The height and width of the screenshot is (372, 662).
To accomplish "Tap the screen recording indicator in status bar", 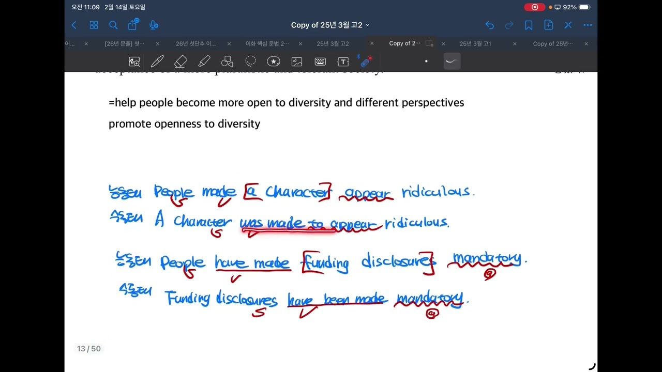I will 535,7.
